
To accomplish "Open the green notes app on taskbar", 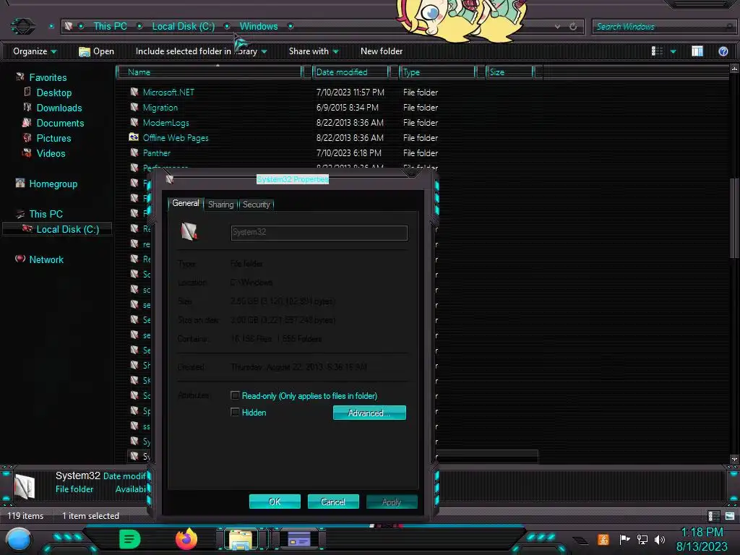I will (x=130, y=539).
